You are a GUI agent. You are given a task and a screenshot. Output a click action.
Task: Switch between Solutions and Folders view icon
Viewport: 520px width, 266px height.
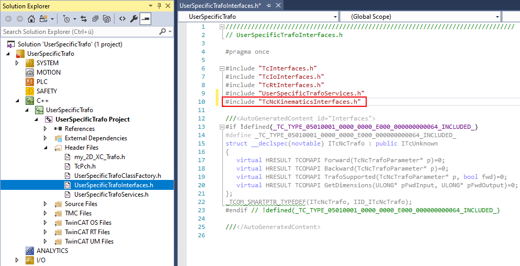pos(43,19)
